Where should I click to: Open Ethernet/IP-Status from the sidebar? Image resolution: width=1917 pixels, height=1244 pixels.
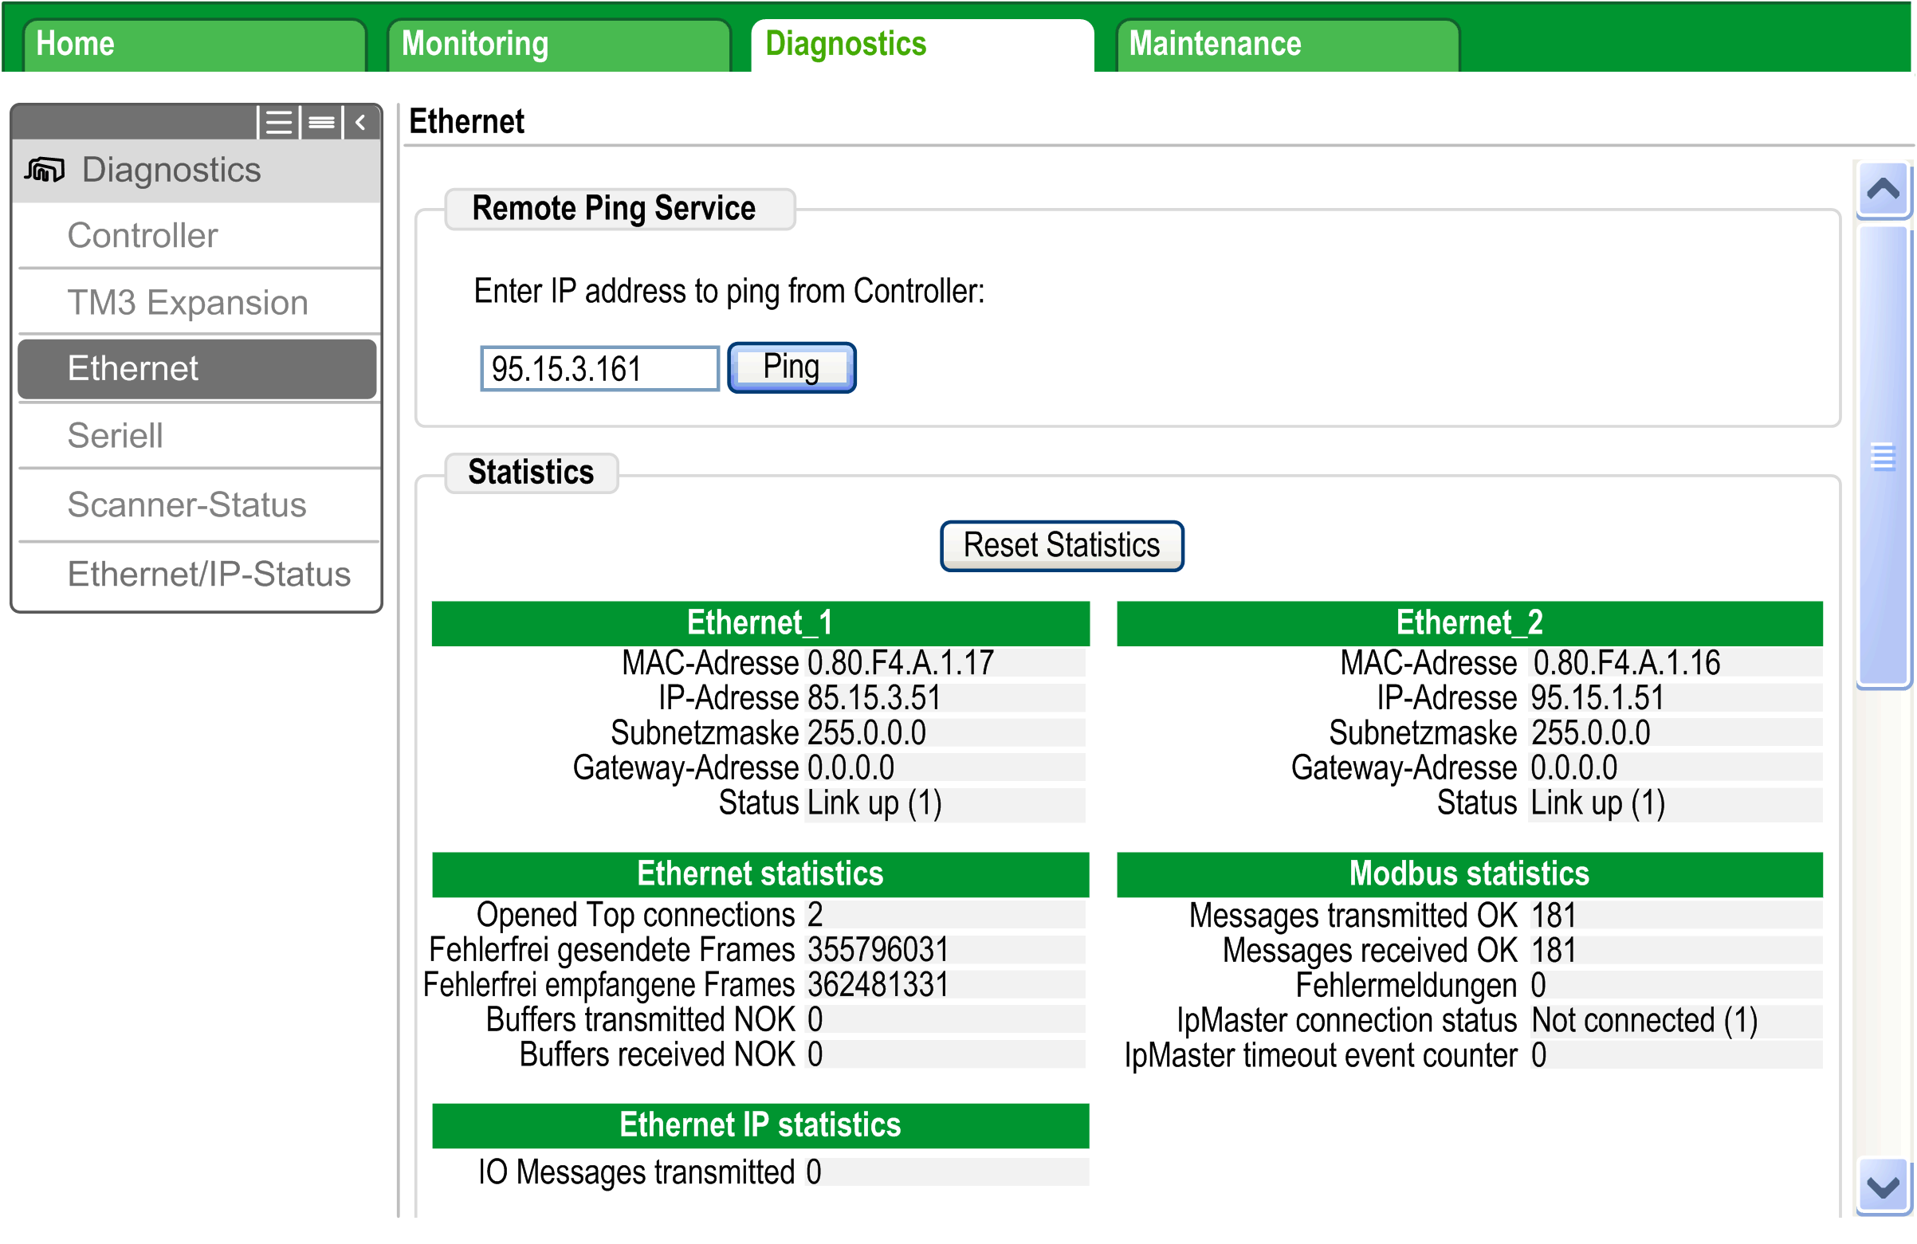pyautogui.click(x=209, y=574)
